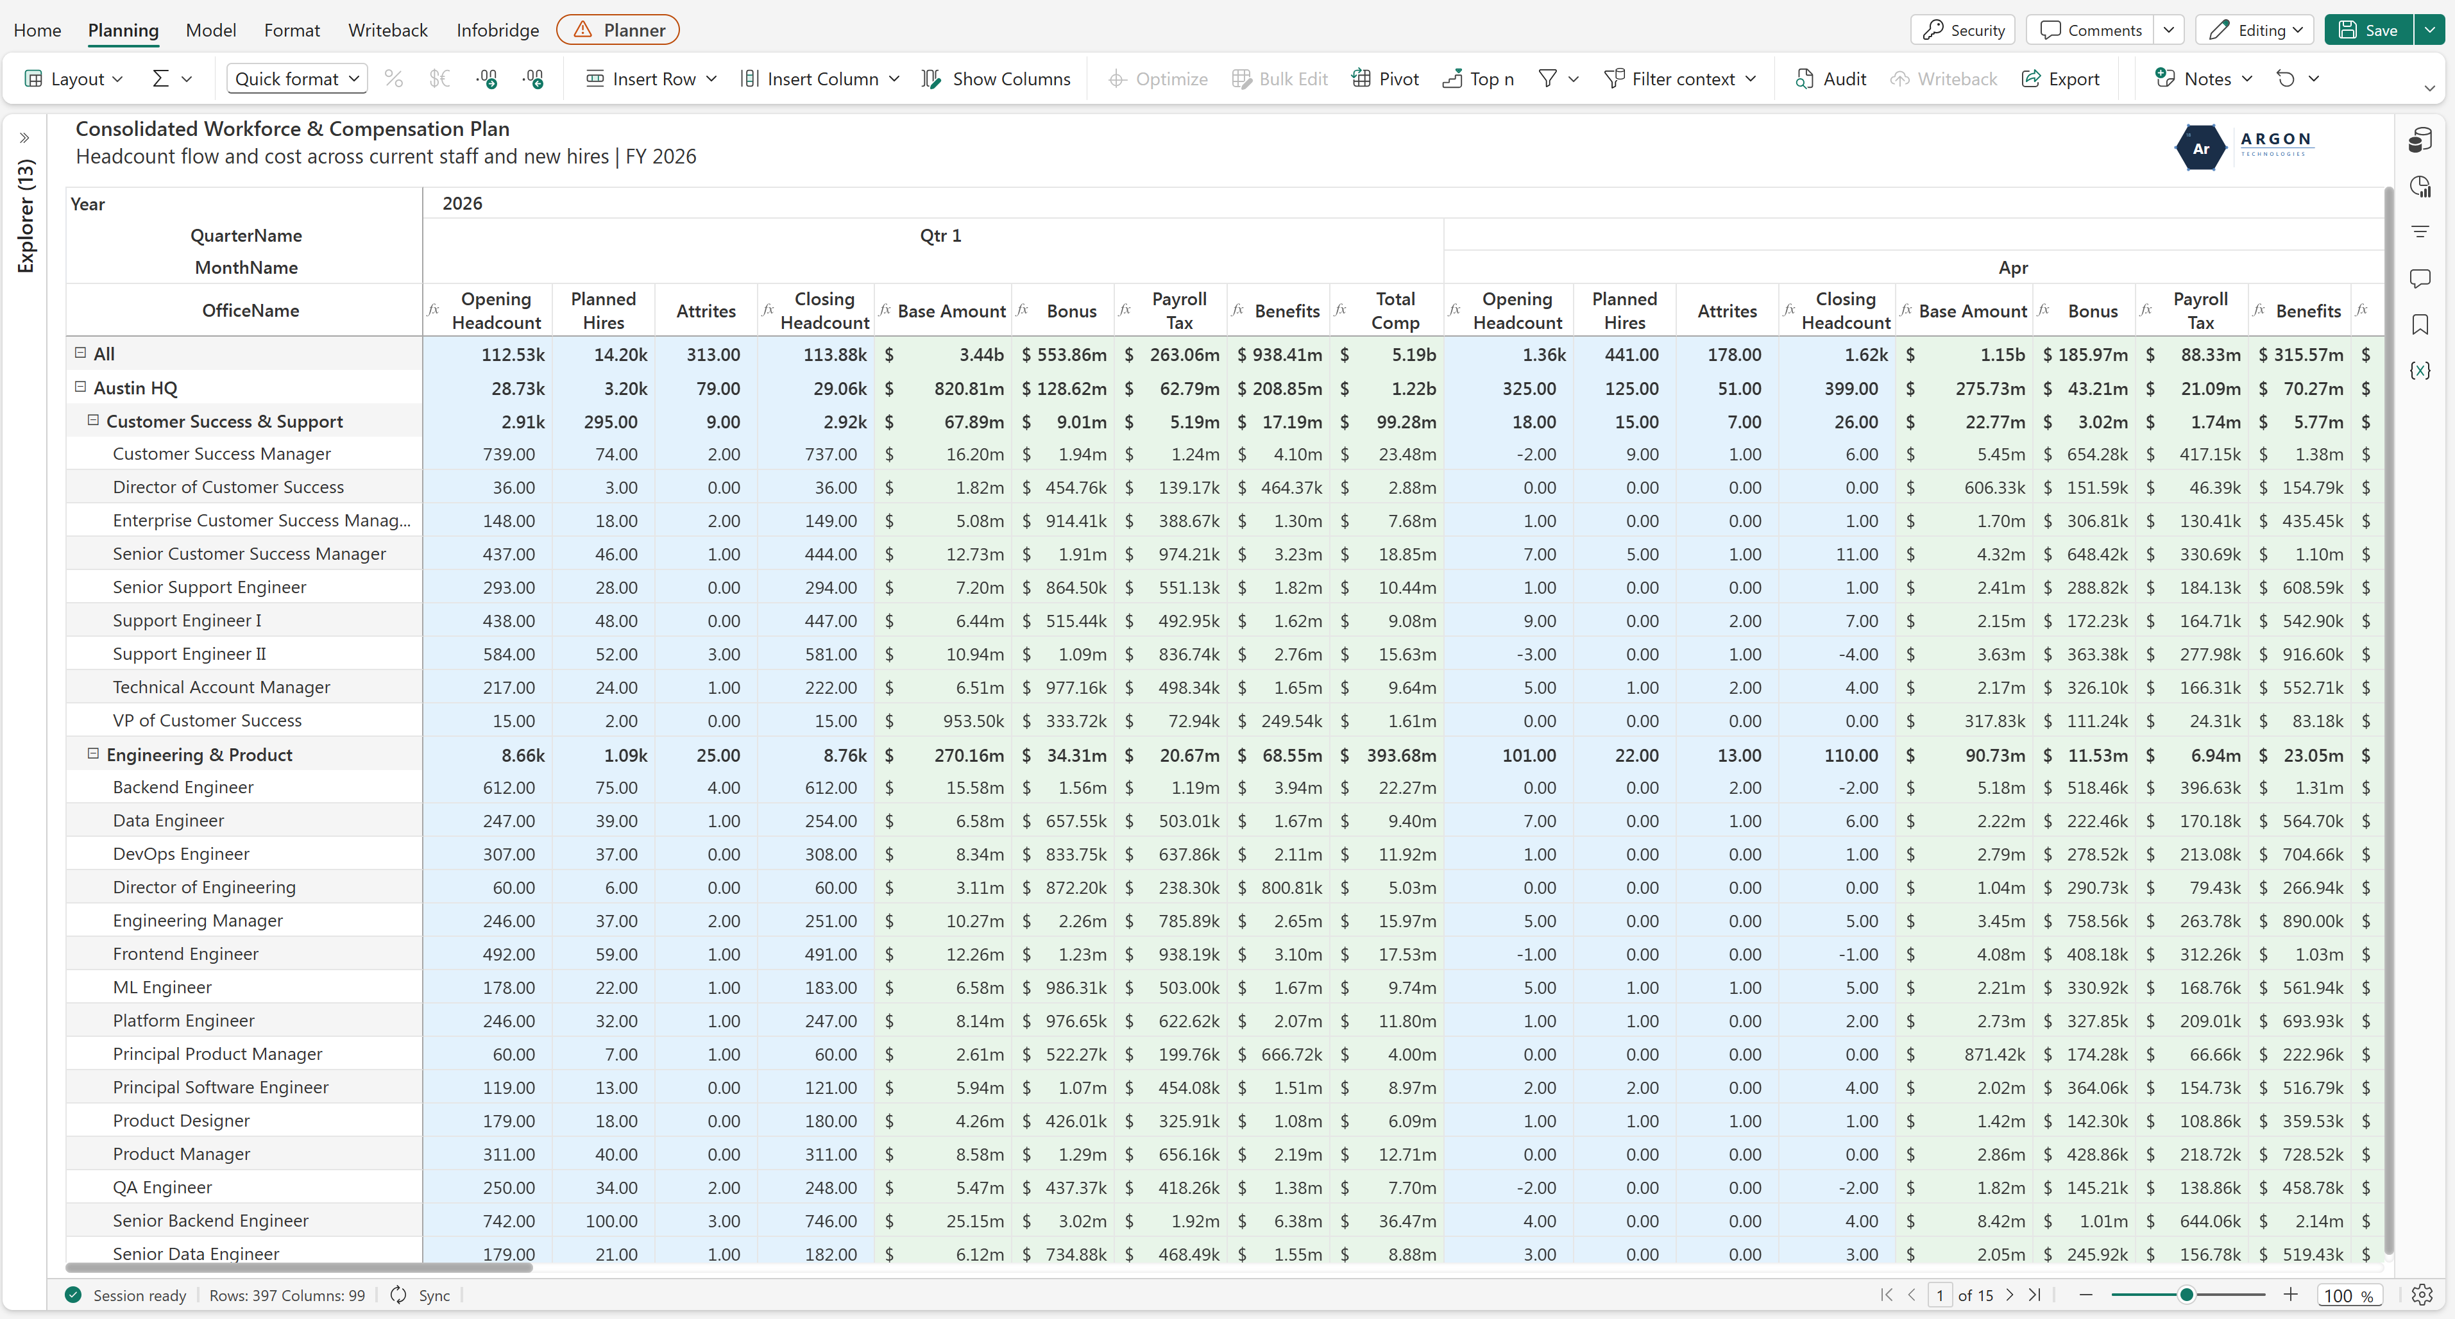Click the decrease decimal places icon

[x=487, y=79]
